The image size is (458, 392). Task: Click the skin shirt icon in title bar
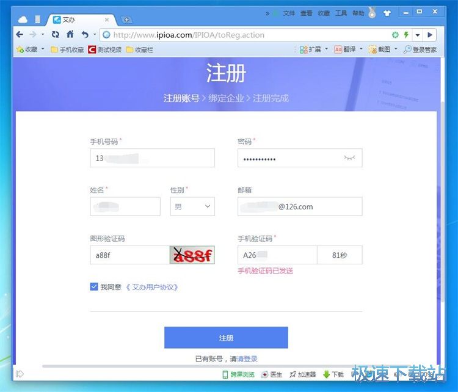387,13
